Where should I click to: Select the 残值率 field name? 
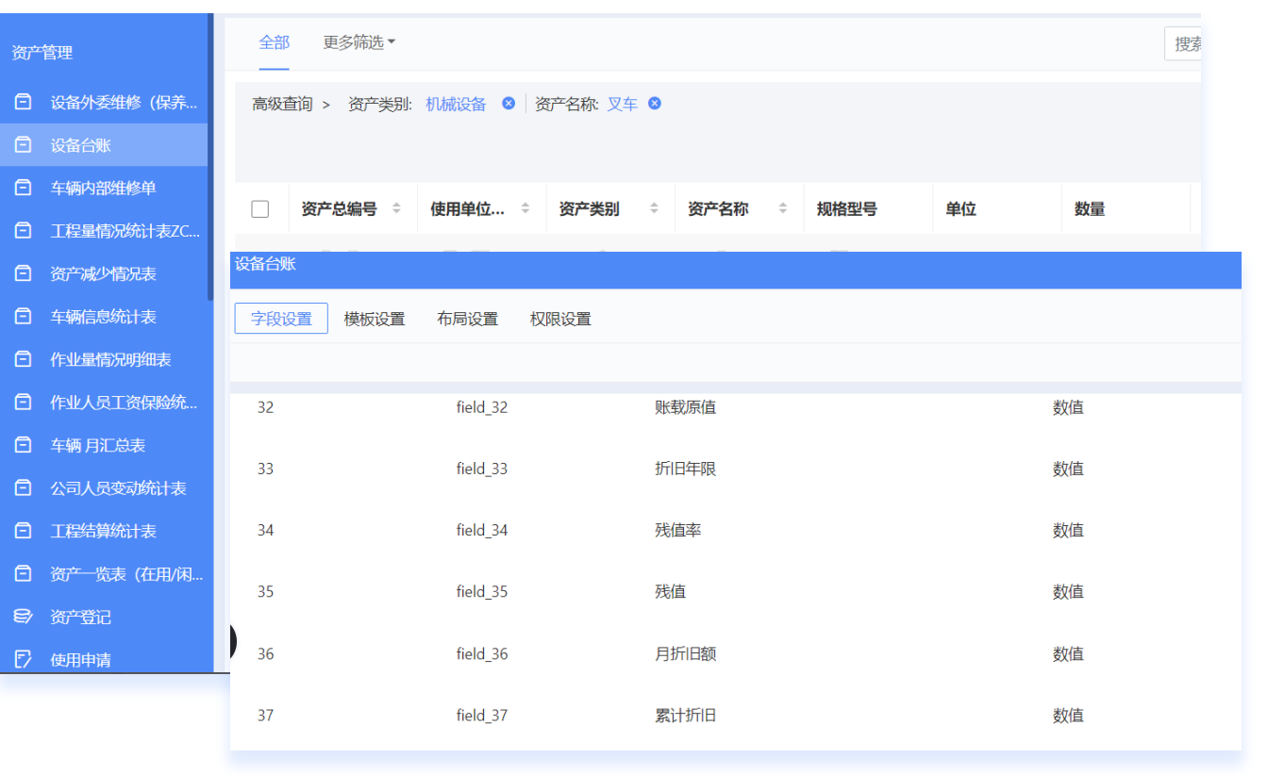click(x=678, y=530)
